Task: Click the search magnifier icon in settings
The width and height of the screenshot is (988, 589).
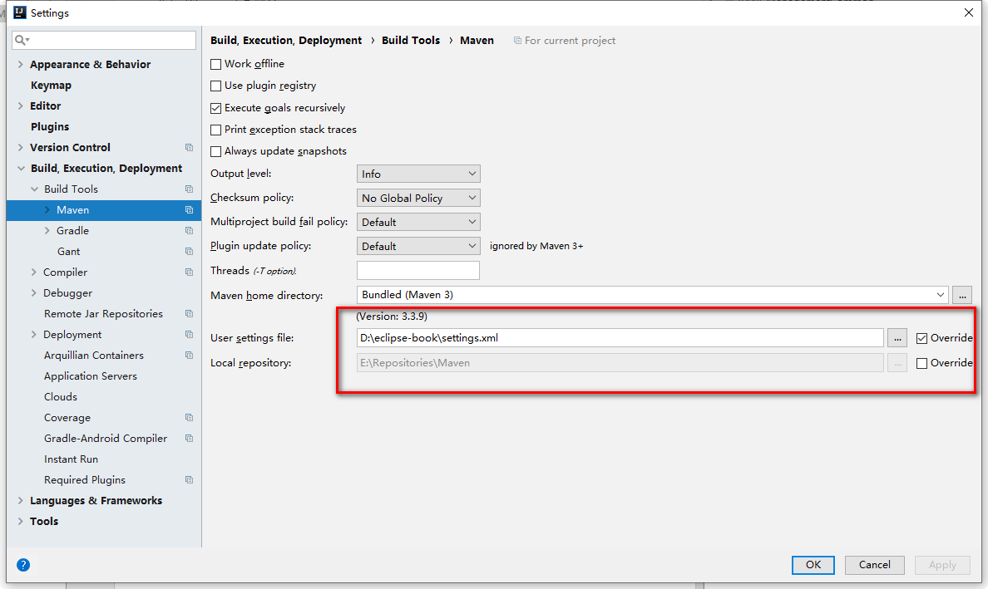Action: [22, 40]
